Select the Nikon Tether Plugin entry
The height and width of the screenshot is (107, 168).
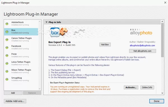tap(21, 71)
